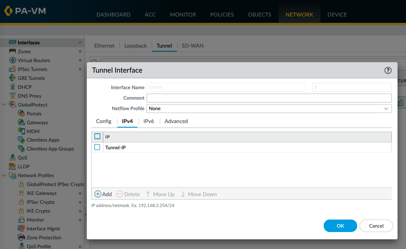Click the LLDP icon

(13, 166)
